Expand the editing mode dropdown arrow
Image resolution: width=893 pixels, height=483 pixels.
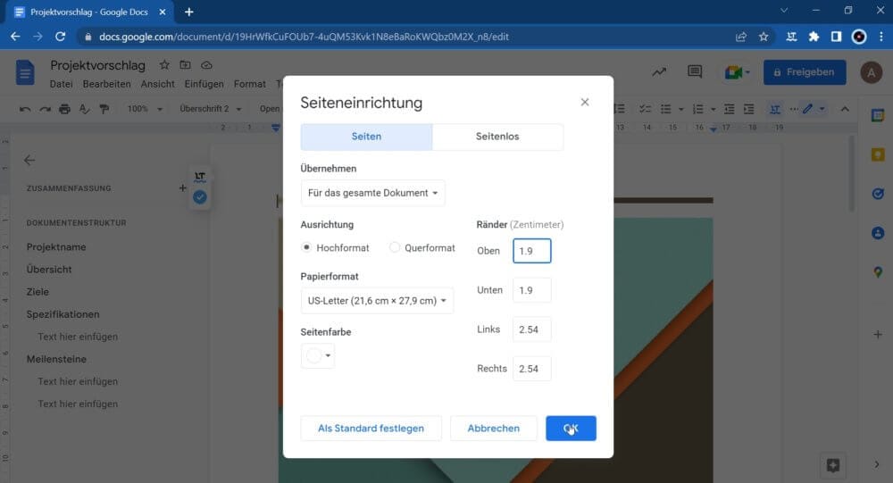pyautogui.click(x=822, y=108)
